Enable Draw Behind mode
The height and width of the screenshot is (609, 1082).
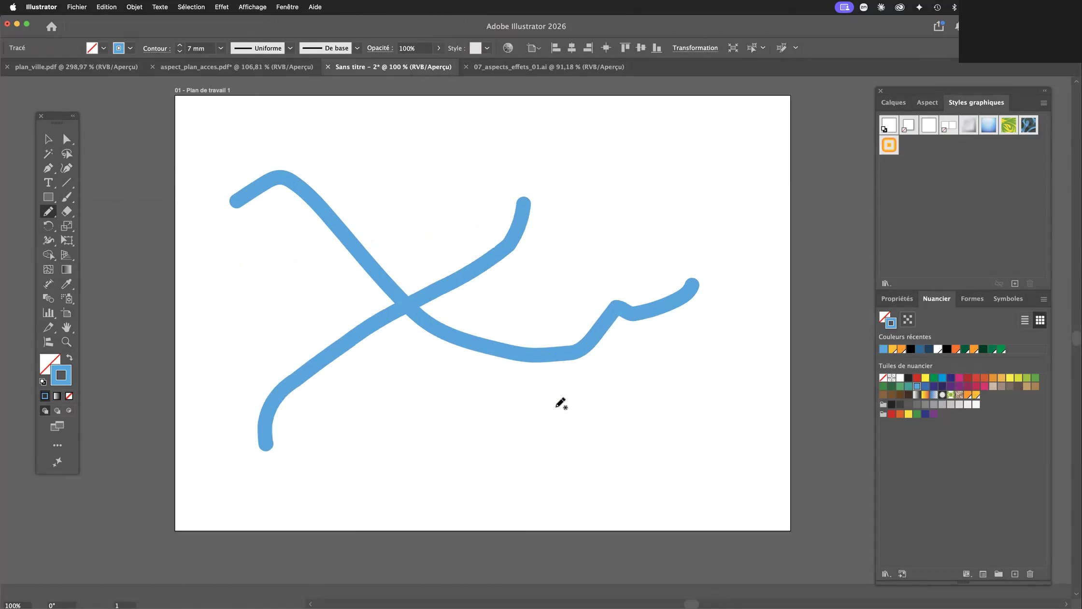(57, 411)
